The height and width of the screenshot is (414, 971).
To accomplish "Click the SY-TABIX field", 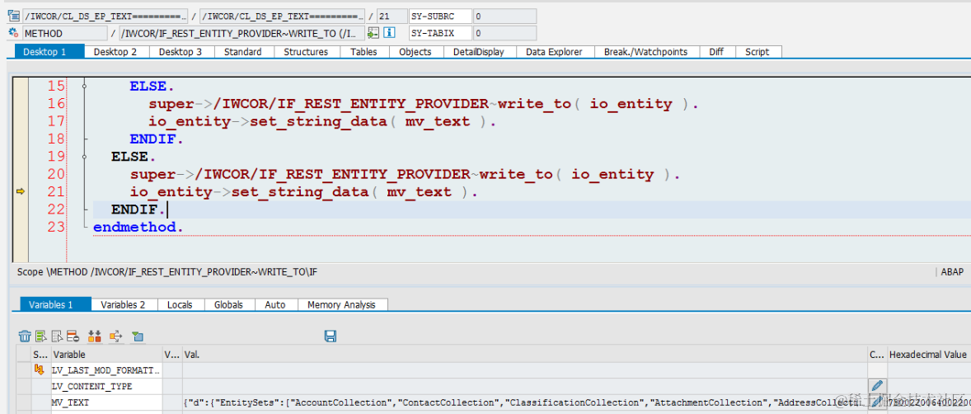I will click(x=440, y=33).
